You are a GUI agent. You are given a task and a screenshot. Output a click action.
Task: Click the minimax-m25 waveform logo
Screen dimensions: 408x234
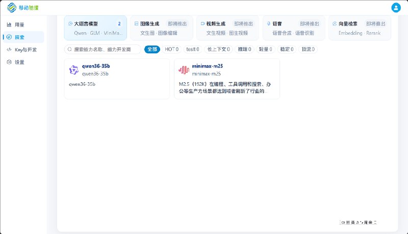click(x=184, y=70)
